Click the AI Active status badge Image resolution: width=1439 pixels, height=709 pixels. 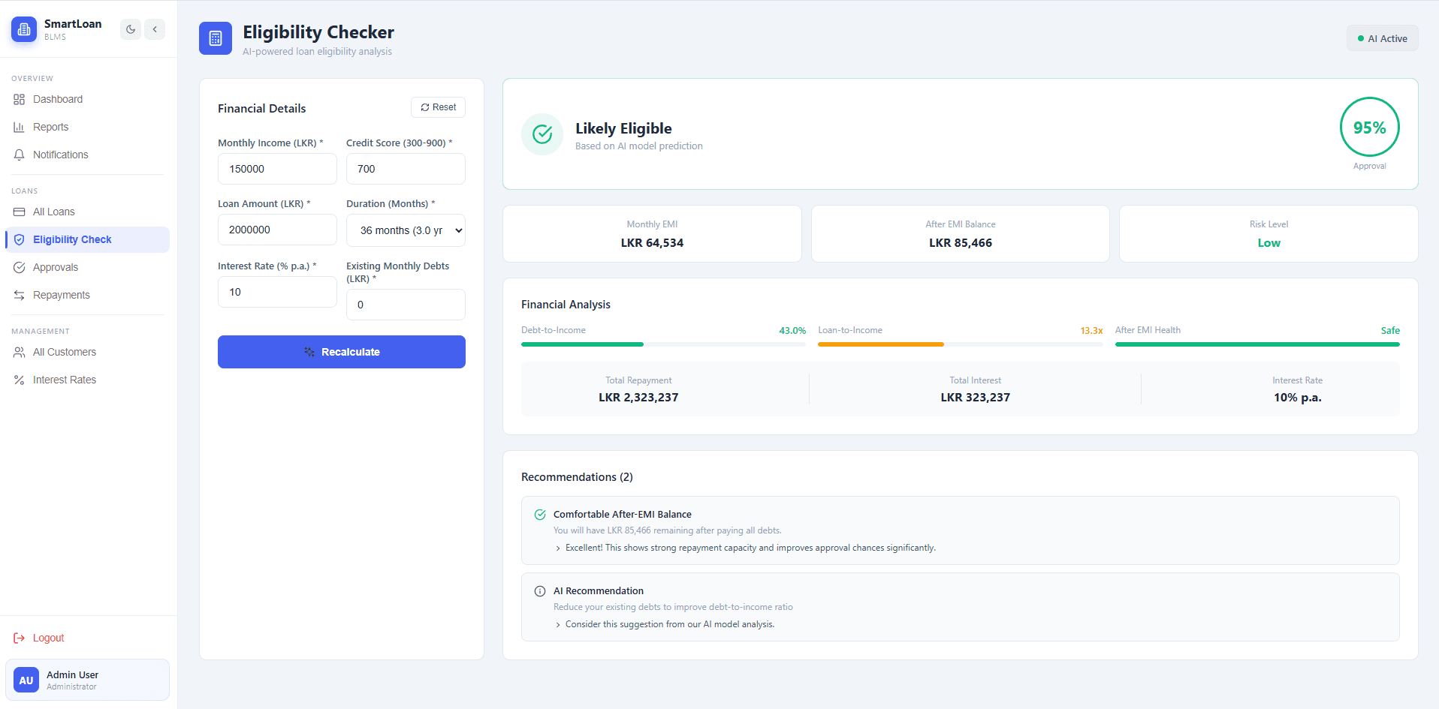(x=1382, y=38)
